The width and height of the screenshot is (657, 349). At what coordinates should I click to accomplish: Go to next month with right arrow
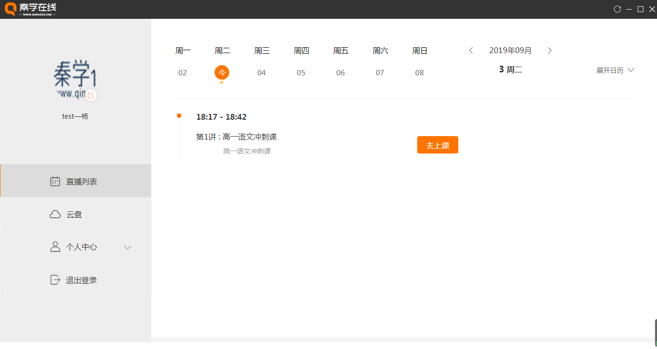pyautogui.click(x=550, y=50)
